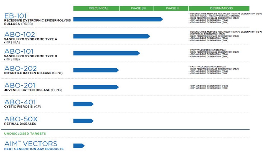Select the ABO-202 program title
This screenshot has height=154, width=265.
[21, 68]
